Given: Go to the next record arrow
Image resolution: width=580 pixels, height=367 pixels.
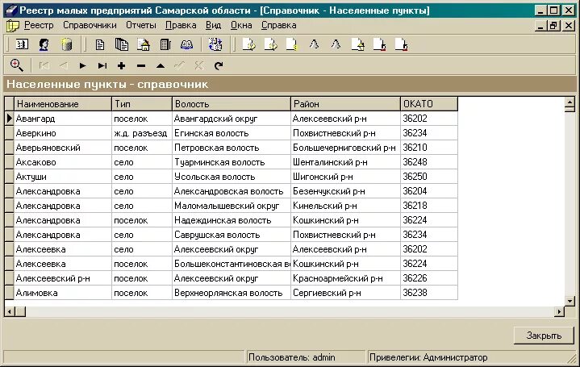Looking at the screenshot, I should click(x=82, y=66).
